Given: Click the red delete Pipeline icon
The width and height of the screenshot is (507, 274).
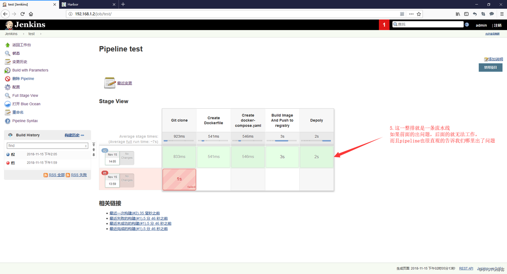Looking at the screenshot, I should click(8, 79).
